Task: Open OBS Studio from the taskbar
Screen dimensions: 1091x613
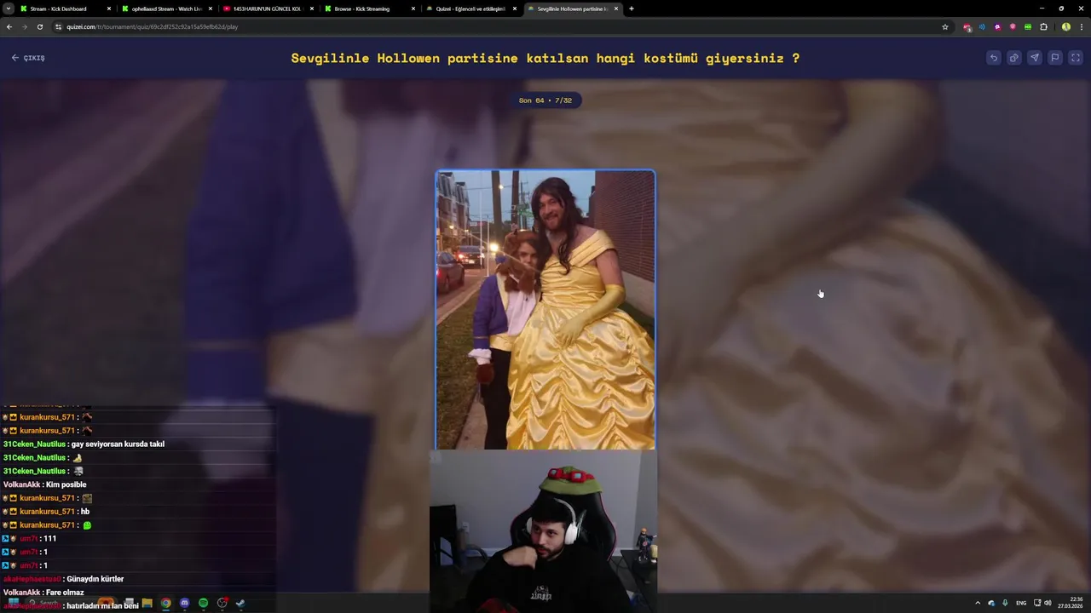Action: (x=222, y=603)
